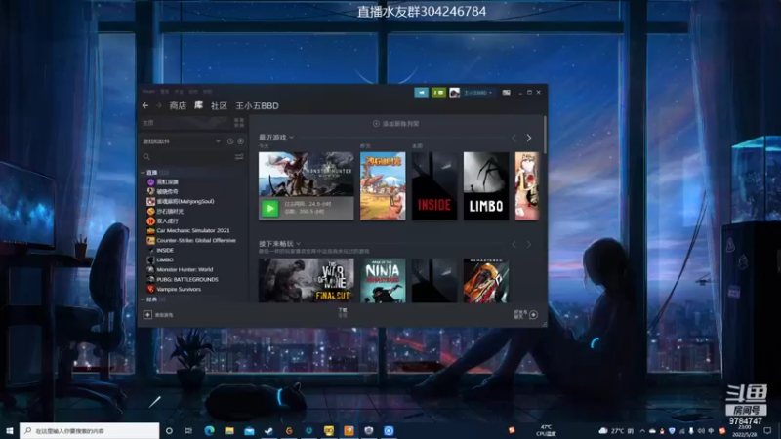
Task: Open Microsoft Edge from the taskbar
Action: [209, 430]
